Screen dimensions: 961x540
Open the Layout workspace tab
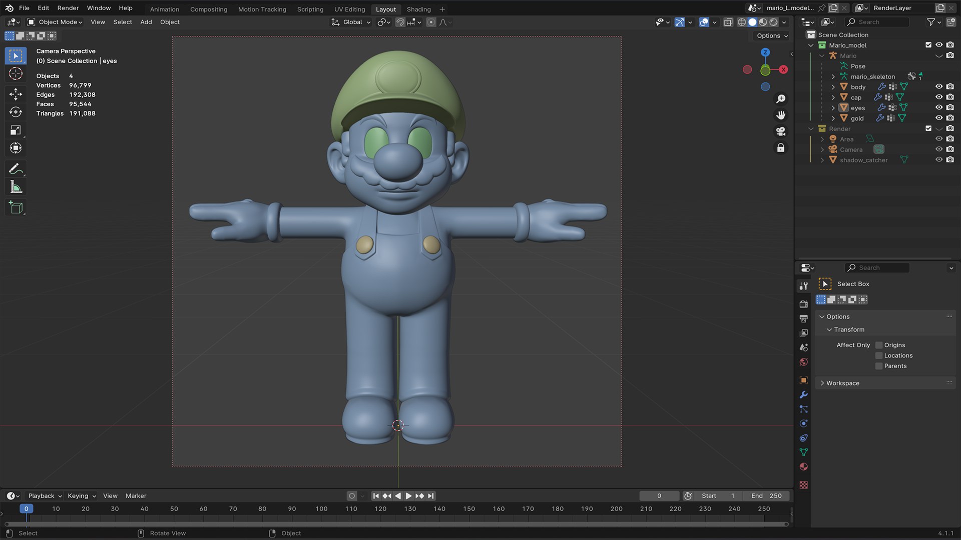click(385, 9)
